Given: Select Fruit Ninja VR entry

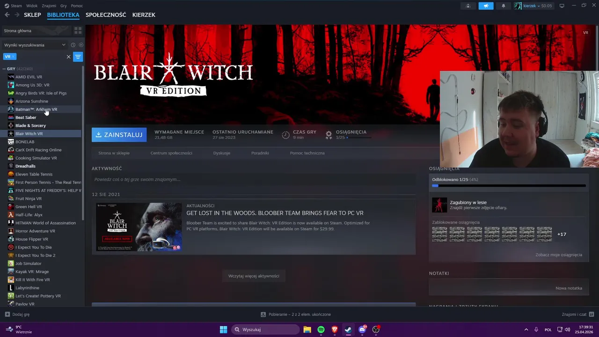Looking at the screenshot, I should point(41,198).
